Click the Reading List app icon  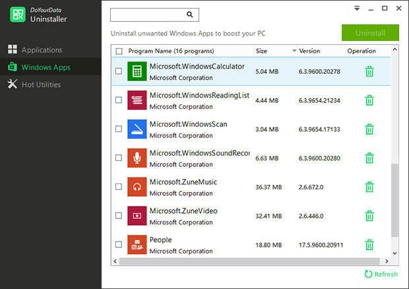pos(137,100)
